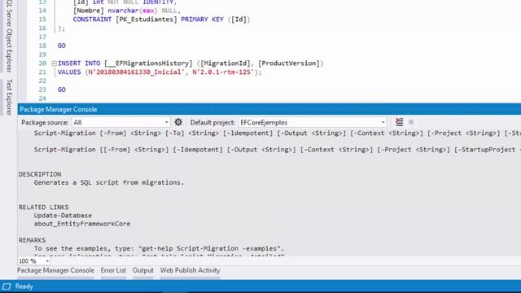
Task: Click the Default project label
Action: (x=212, y=123)
